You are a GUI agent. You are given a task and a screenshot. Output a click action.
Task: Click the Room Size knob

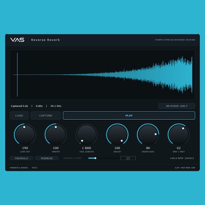pyautogui.click(x=148, y=134)
